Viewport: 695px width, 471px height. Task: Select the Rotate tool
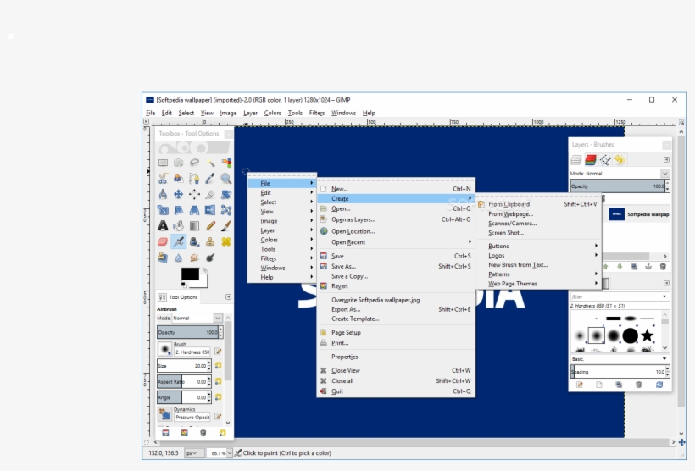pos(226,194)
